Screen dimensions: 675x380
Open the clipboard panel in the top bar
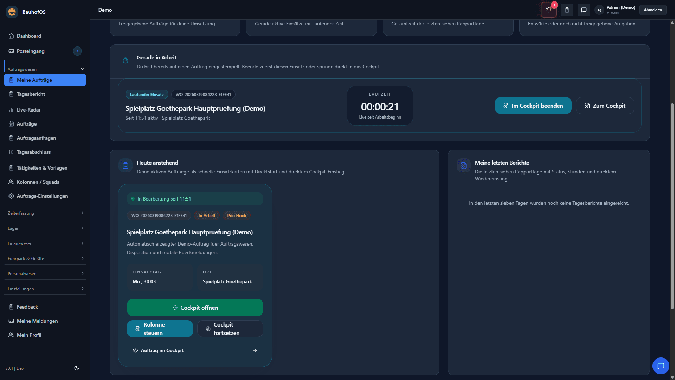tap(567, 10)
